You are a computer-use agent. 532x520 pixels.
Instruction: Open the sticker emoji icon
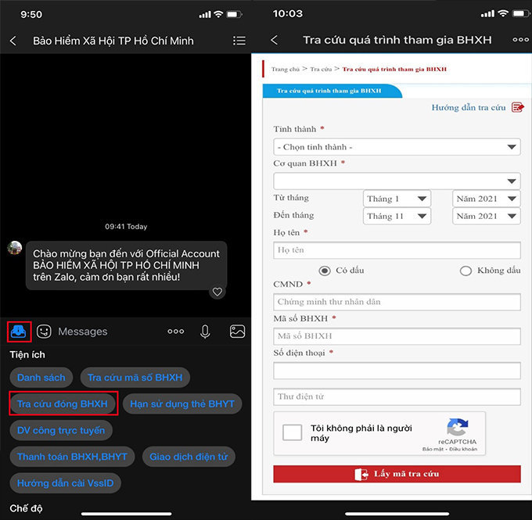pyautogui.click(x=44, y=332)
